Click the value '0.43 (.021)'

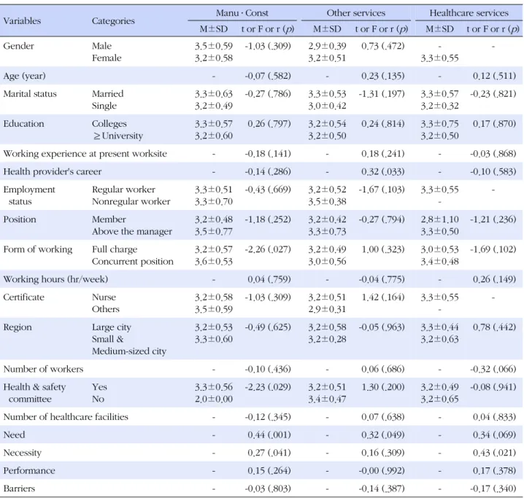point(494,453)
